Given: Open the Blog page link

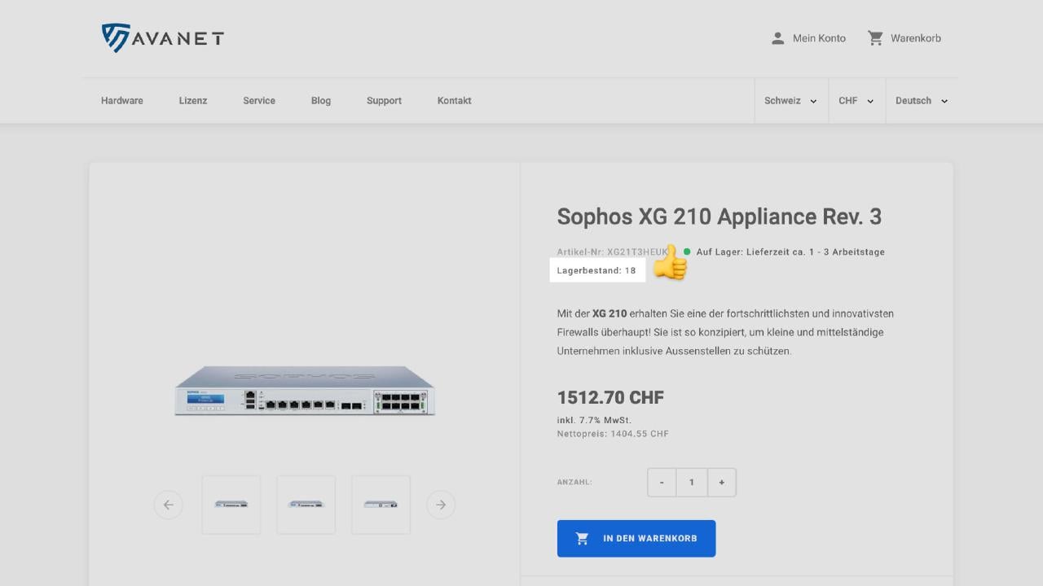Looking at the screenshot, I should click(x=320, y=100).
